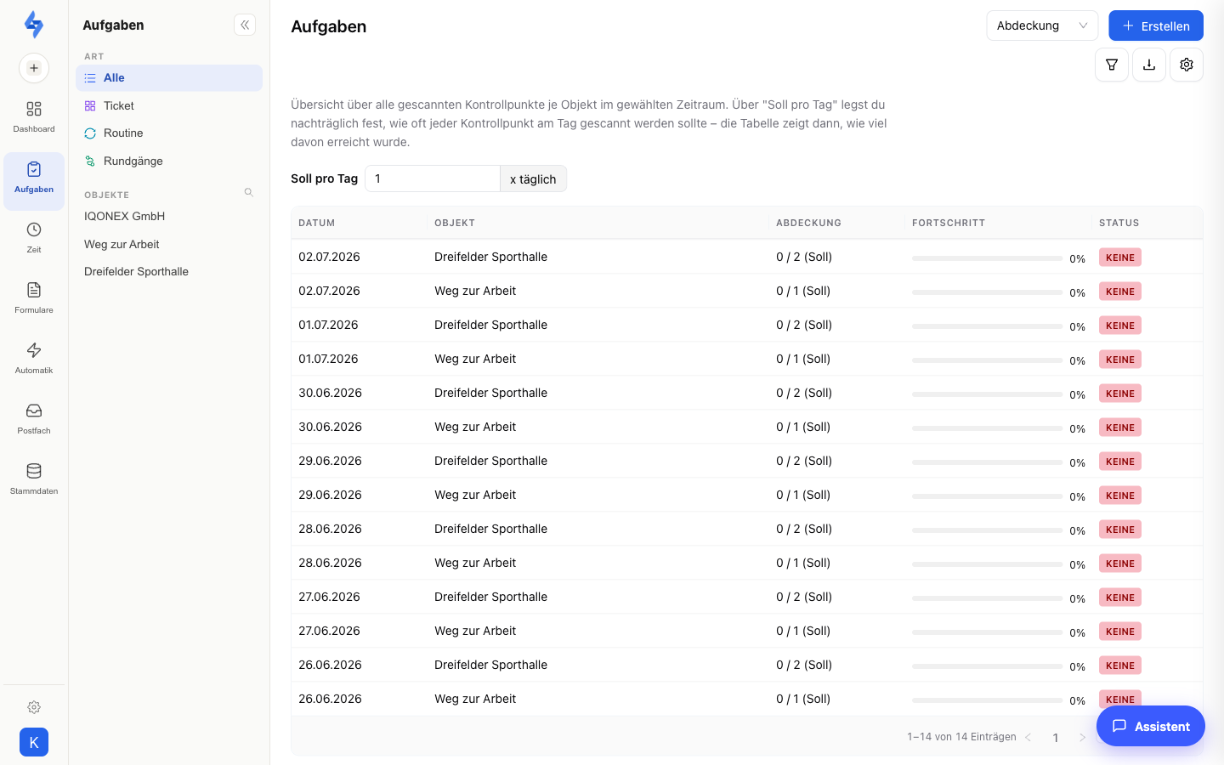Click KEINE badge for 30.06.2026 Dreifelder Sporthalle
This screenshot has height=765, width=1224.
(1120, 394)
